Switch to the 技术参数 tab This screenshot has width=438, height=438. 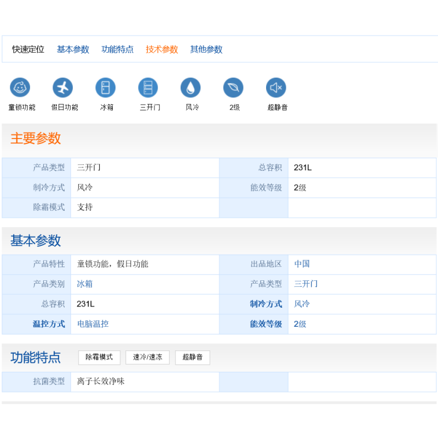point(162,49)
